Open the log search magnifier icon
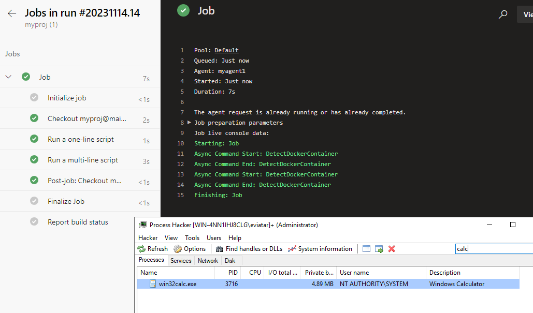Image resolution: width=533 pixels, height=313 pixels. tap(503, 14)
